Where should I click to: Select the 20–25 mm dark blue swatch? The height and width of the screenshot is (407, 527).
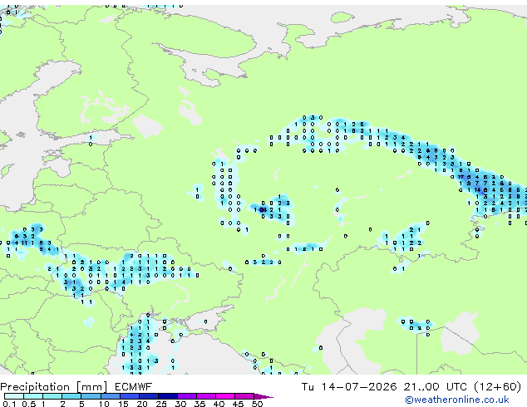click(x=149, y=396)
